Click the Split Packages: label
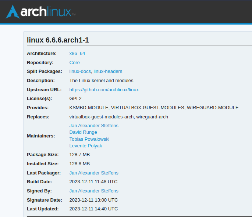The image size is (252, 217). 45,71
